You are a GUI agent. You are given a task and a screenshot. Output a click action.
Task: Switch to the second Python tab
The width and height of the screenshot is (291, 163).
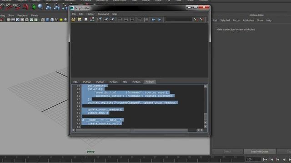(x=100, y=82)
